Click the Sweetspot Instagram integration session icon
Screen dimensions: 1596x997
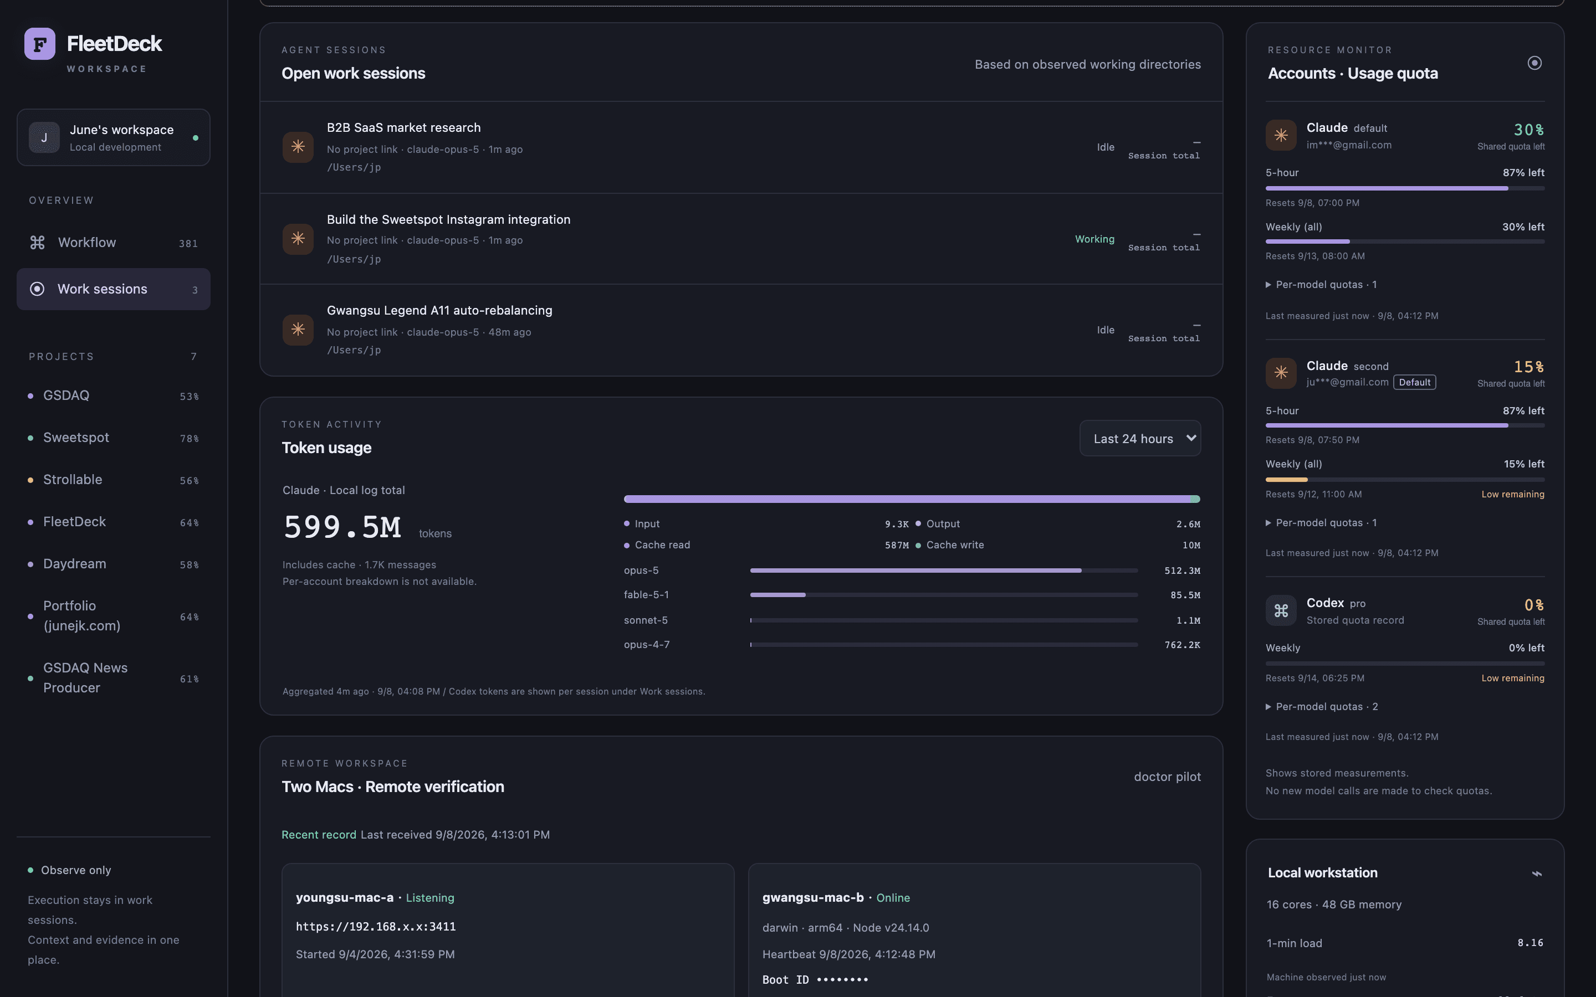pyautogui.click(x=298, y=239)
